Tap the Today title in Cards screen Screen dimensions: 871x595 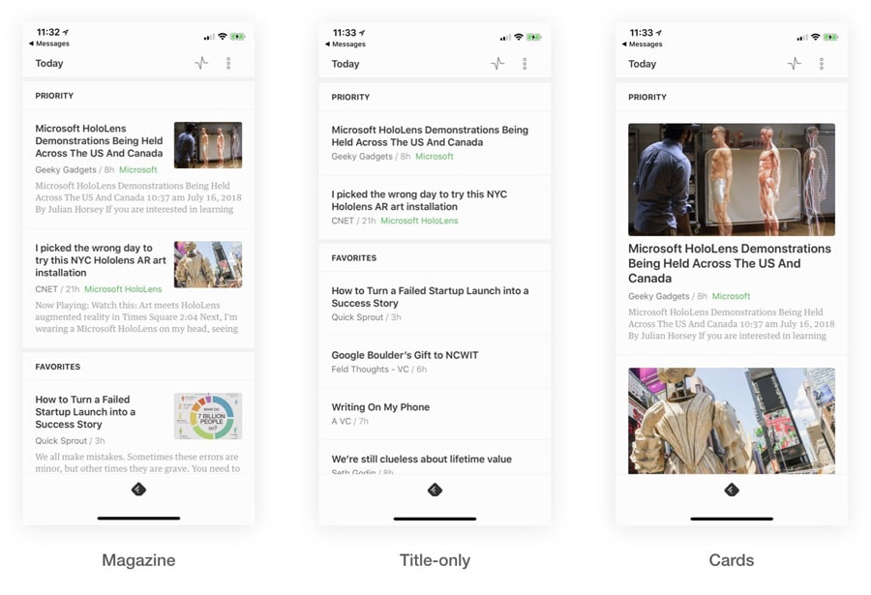click(x=643, y=64)
